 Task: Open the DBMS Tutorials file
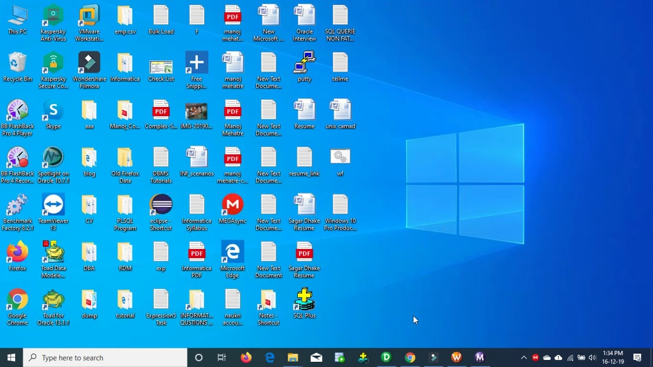point(161,166)
